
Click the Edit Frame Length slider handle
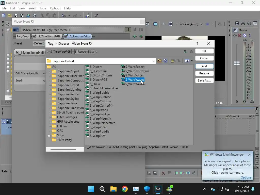pos(44,73)
